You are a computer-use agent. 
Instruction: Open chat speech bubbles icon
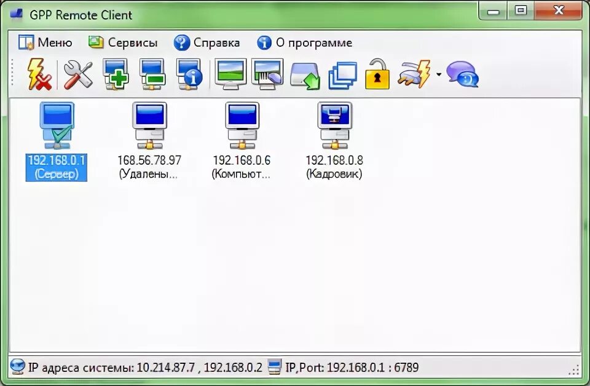tap(462, 74)
